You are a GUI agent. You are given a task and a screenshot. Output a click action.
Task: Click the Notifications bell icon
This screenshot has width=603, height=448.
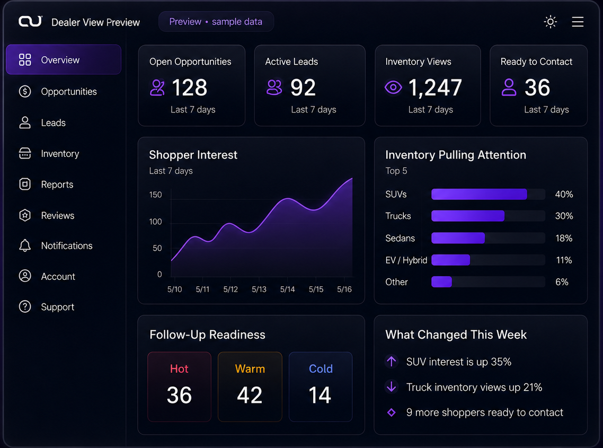tap(25, 245)
